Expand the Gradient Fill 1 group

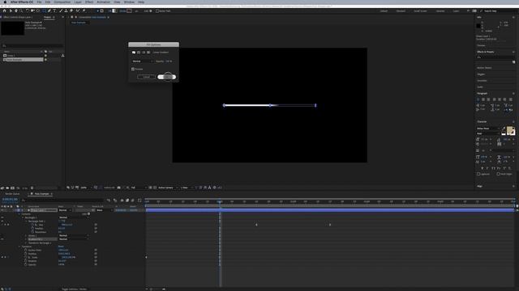pos(26,239)
